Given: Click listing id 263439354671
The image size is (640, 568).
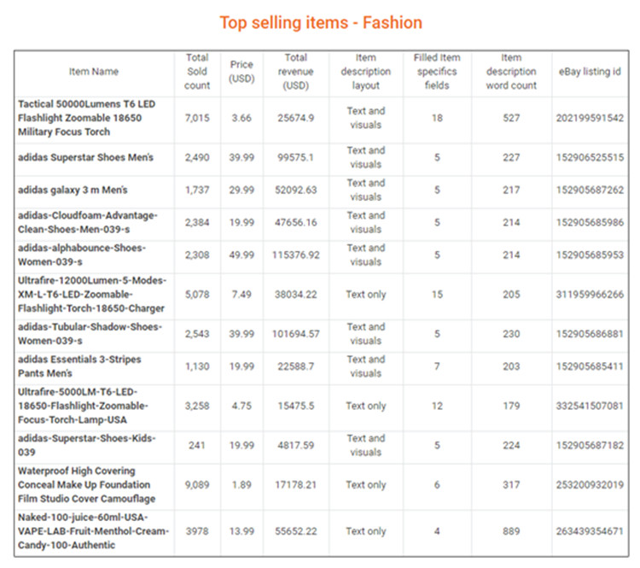Looking at the screenshot, I should pos(590,531).
